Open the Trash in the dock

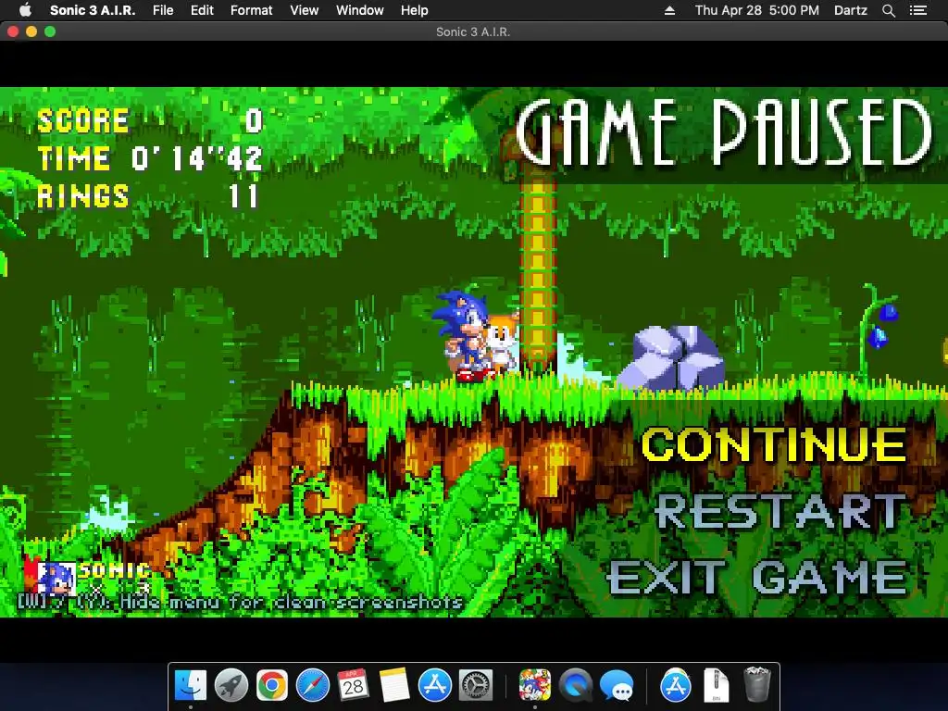756,685
